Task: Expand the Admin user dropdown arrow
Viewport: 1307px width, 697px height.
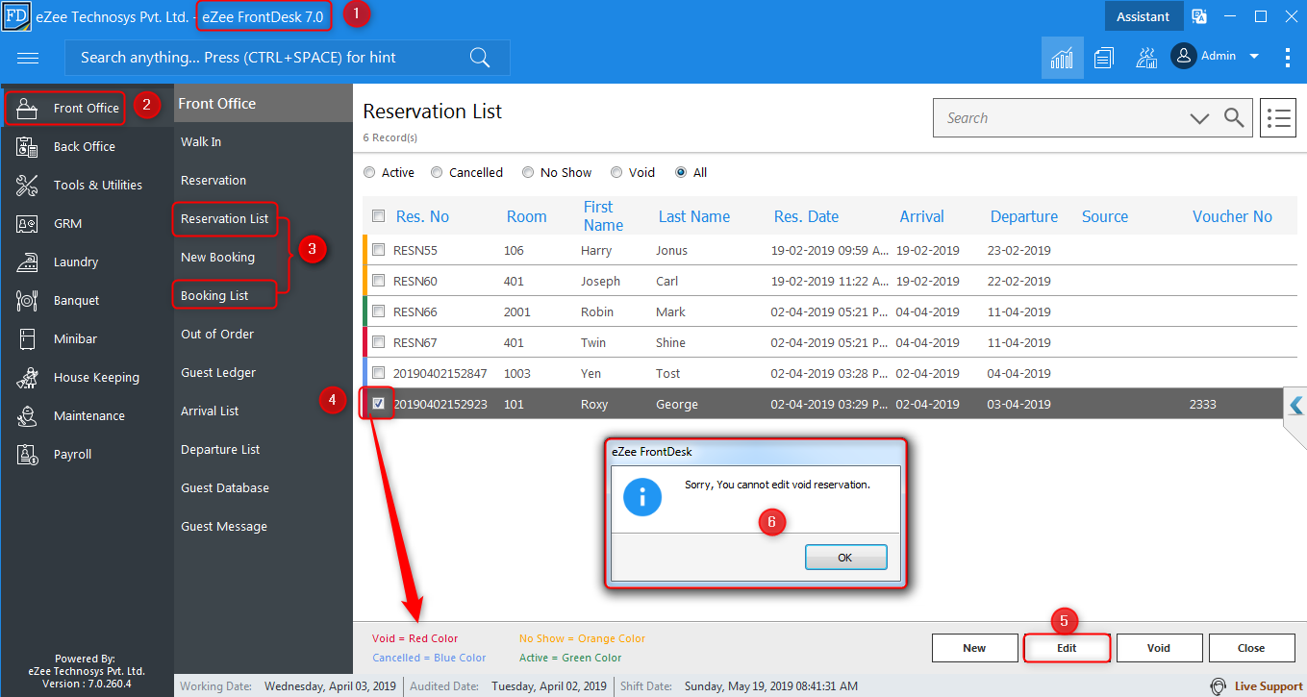Action: pyautogui.click(x=1254, y=57)
